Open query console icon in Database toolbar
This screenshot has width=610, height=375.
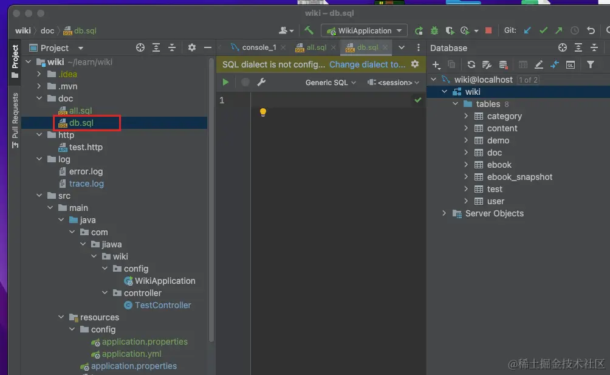click(x=571, y=64)
